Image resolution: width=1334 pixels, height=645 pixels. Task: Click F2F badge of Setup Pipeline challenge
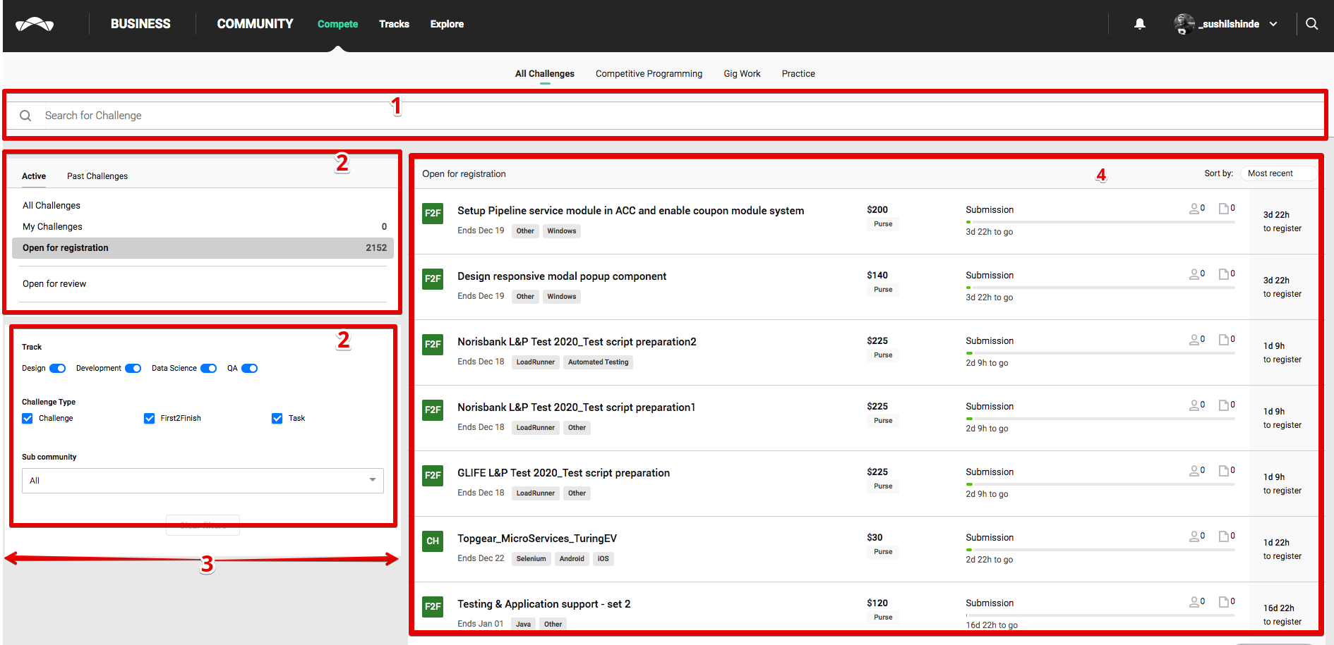pos(433,213)
